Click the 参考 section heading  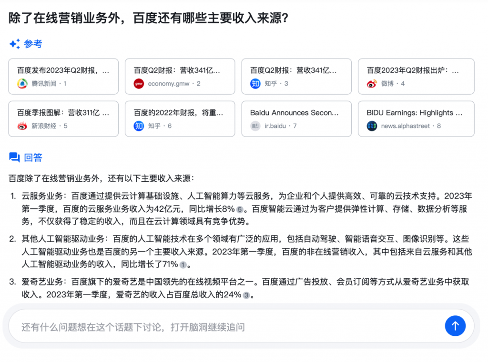pyautogui.click(x=33, y=44)
